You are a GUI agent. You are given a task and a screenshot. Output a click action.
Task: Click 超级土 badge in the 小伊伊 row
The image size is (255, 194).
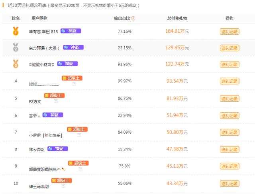click(x=77, y=129)
